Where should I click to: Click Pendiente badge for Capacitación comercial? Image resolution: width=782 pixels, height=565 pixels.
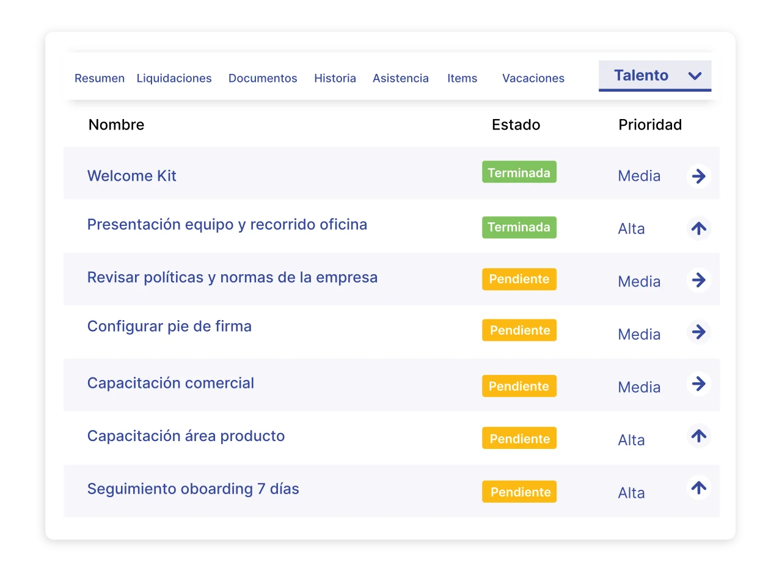click(x=519, y=386)
